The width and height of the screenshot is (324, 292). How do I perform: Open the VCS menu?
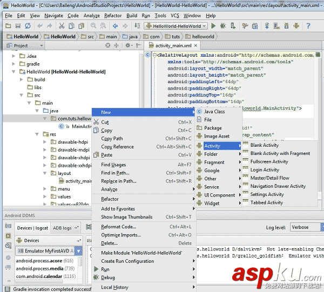pos(175,16)
